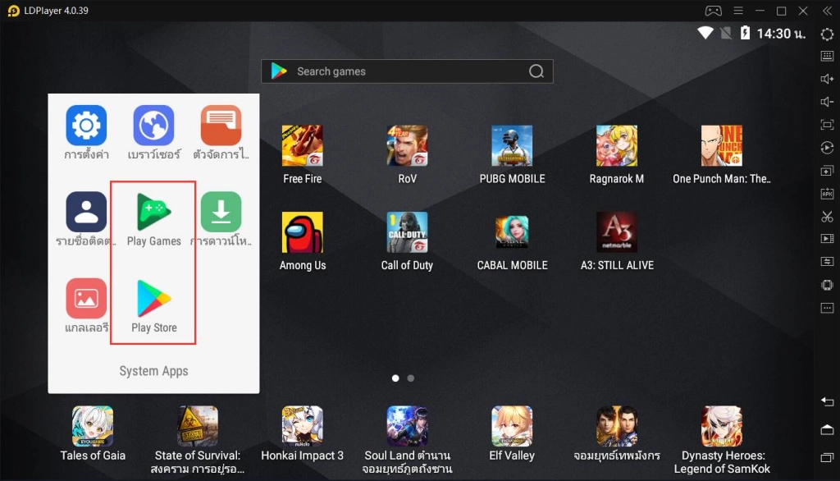Open Soul Land recommended game
Viewport: 840px width, 481px height.
407,426
